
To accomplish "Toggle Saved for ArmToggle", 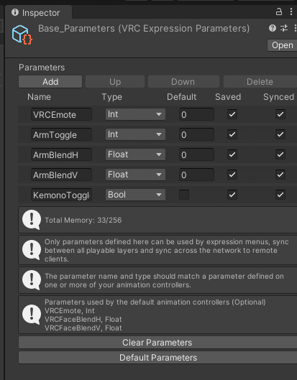I will click(x=232, y=134).
